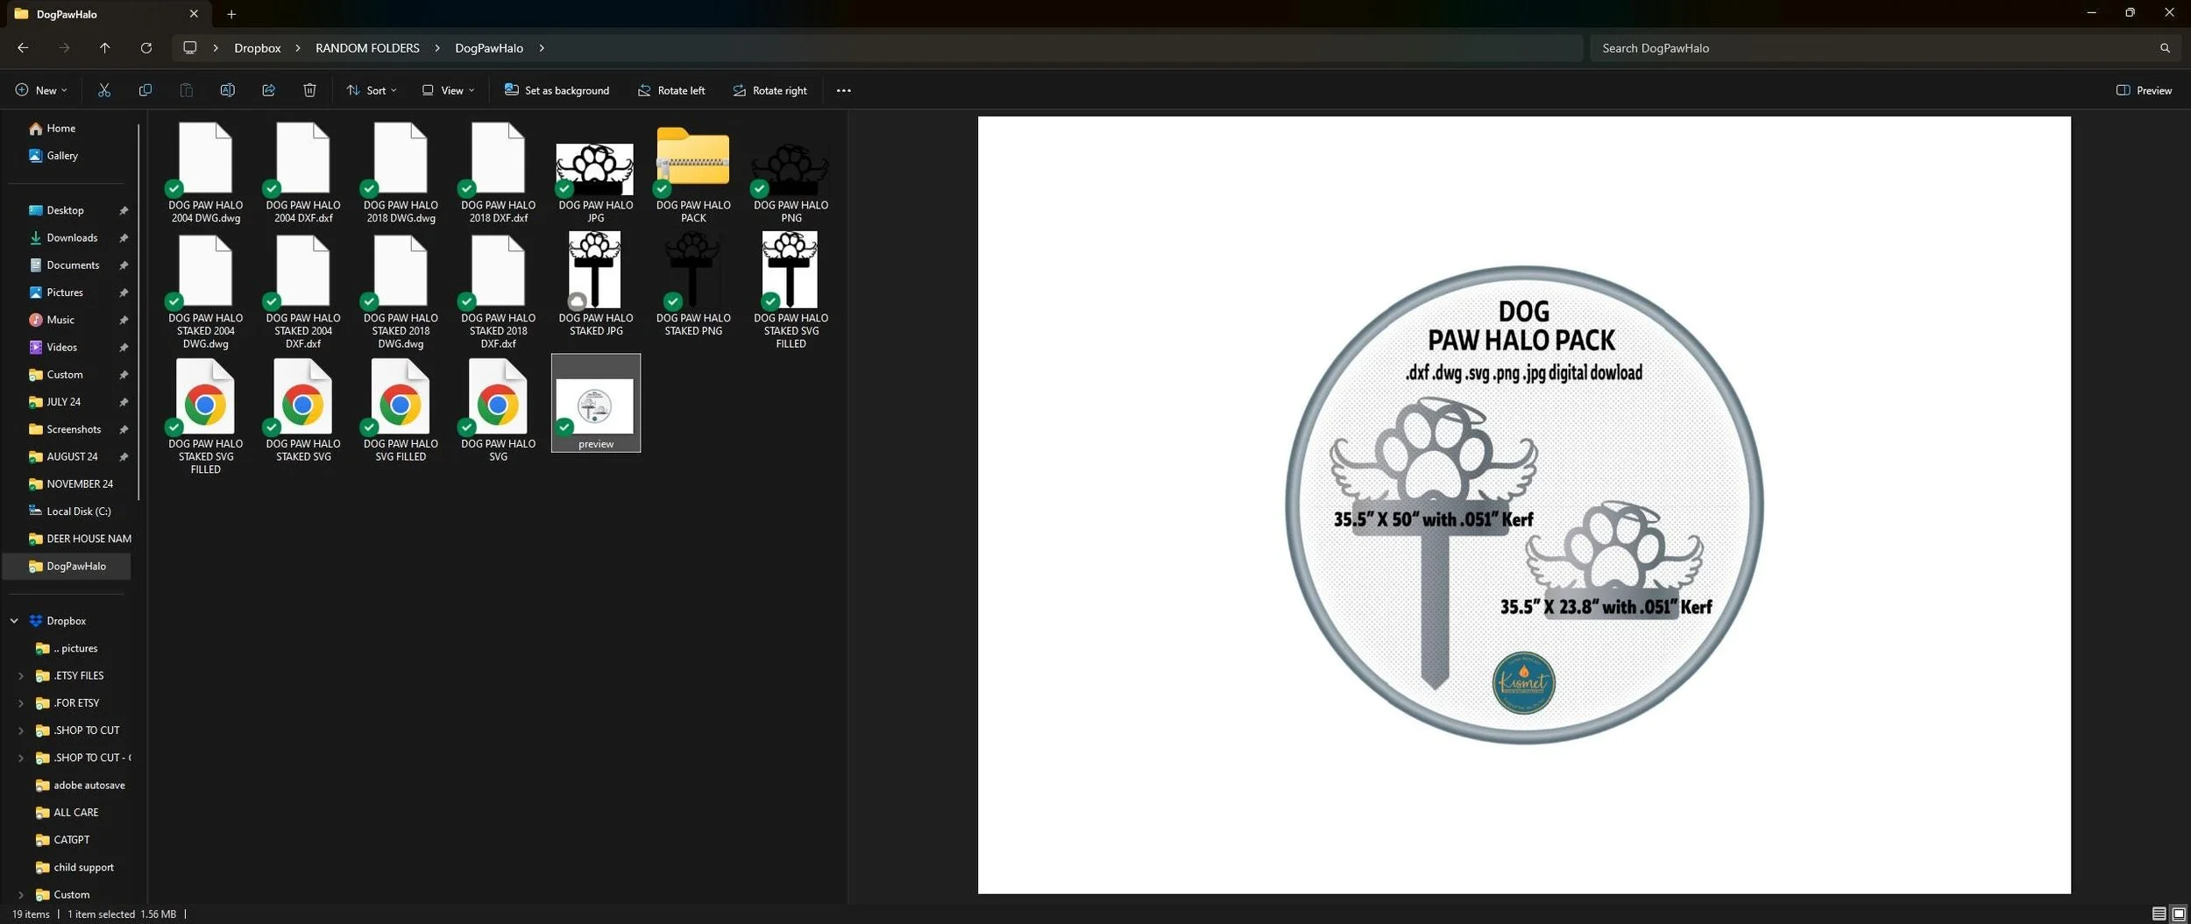The height and width of the screenshot is (924, 2191).
Task: Toggle the Preview pane button
Action: pyautogui.click(x=2144, y=90)
